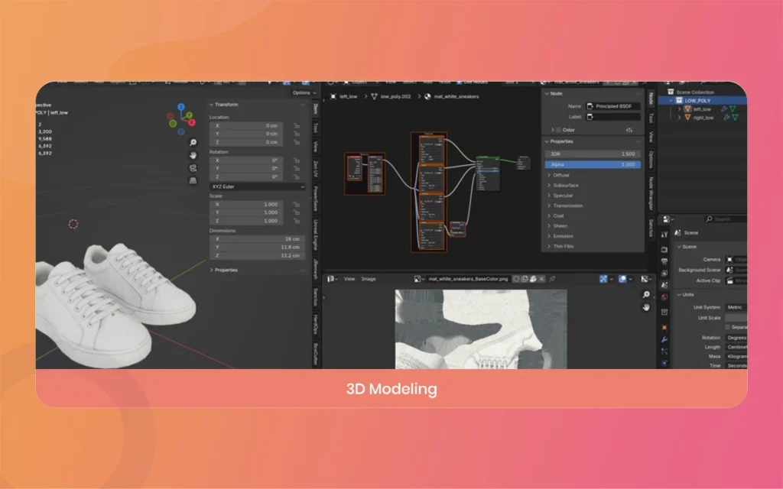Image resolution: width=783 pixels, height=489 pixels.
Task: Toggle the node Color checkbox
Action: coord(559,130)
